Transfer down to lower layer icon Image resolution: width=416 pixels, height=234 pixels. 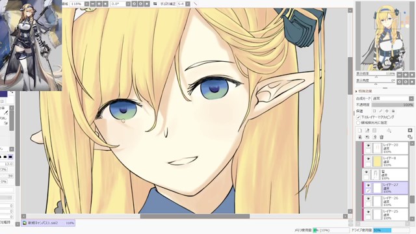pos(360,137)
